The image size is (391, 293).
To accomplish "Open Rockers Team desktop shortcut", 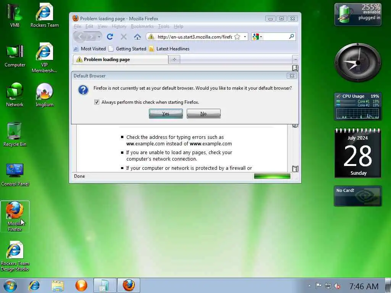I will point(44,15).
